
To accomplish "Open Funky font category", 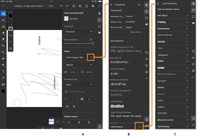I will [x=172, y=22].
